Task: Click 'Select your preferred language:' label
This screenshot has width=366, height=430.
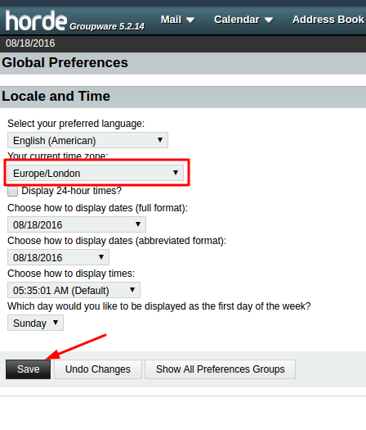Action: tap(76, 124)
